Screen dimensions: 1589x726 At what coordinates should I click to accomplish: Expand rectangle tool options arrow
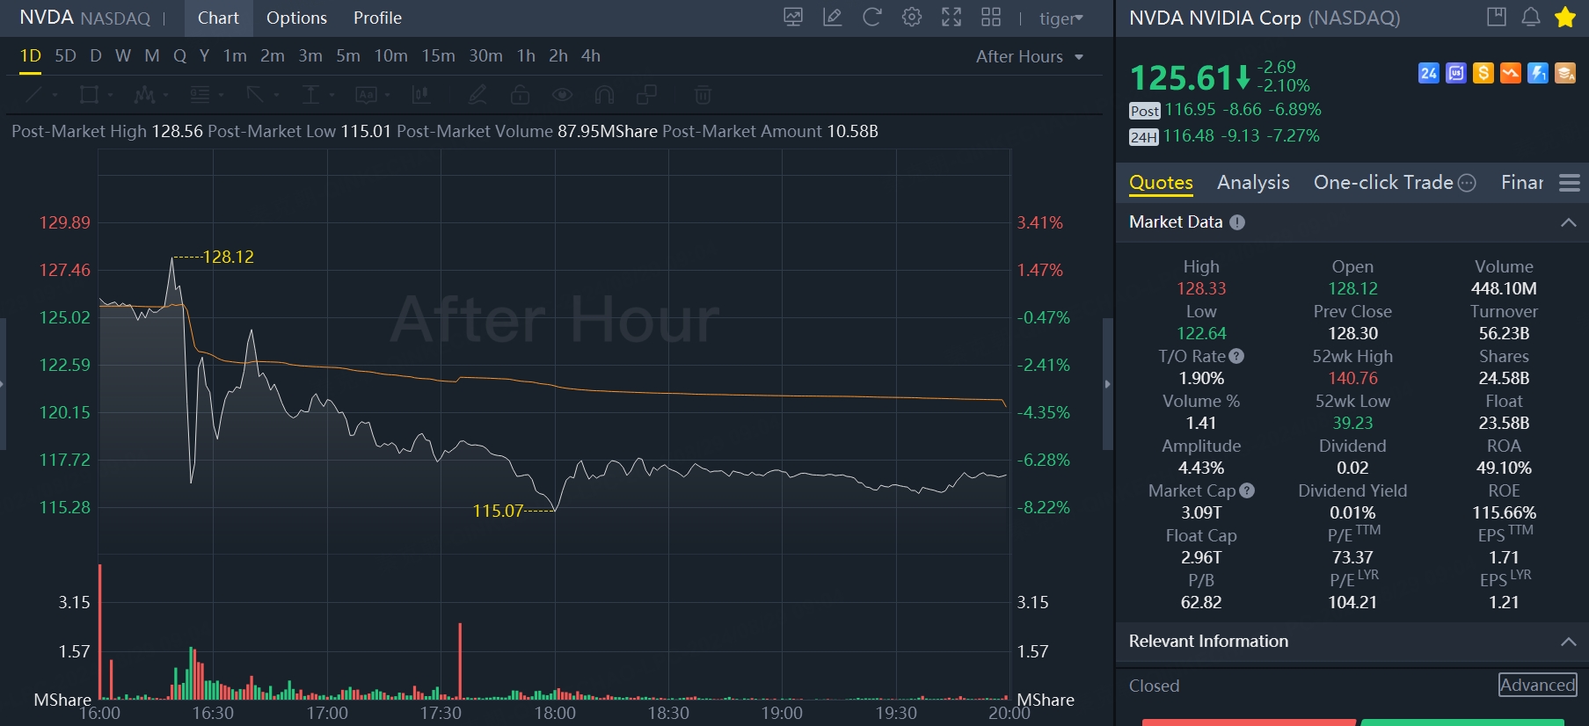110,95
